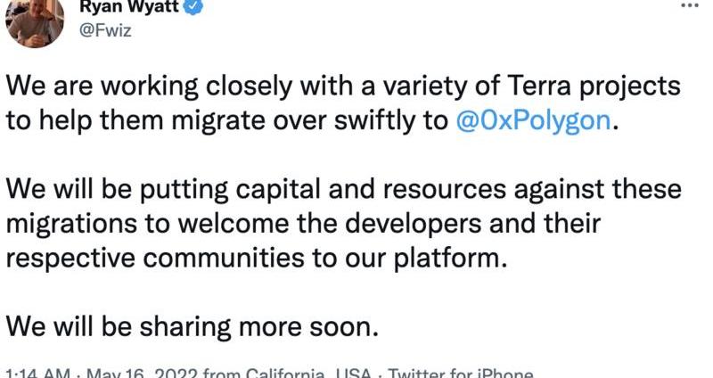Click the 1:14 AM timestamp
The image size is (713, 378).
[x=37, y=373]
